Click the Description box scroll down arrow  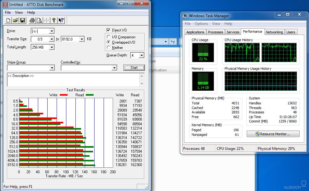coord(142,84)
